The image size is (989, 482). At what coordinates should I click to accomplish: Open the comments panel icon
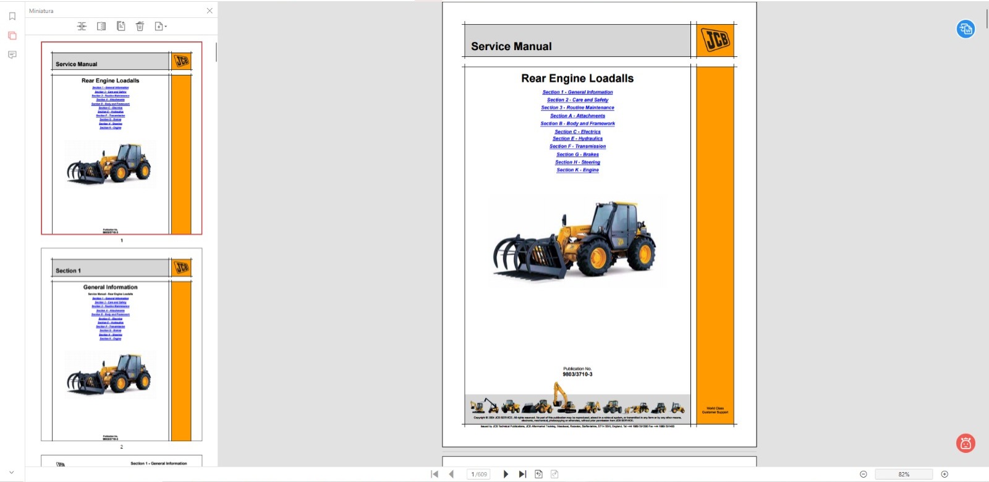[12, 54]
